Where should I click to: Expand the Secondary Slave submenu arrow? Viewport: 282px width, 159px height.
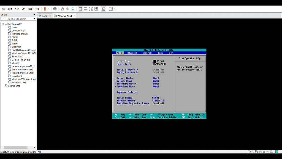coord(115,86)
